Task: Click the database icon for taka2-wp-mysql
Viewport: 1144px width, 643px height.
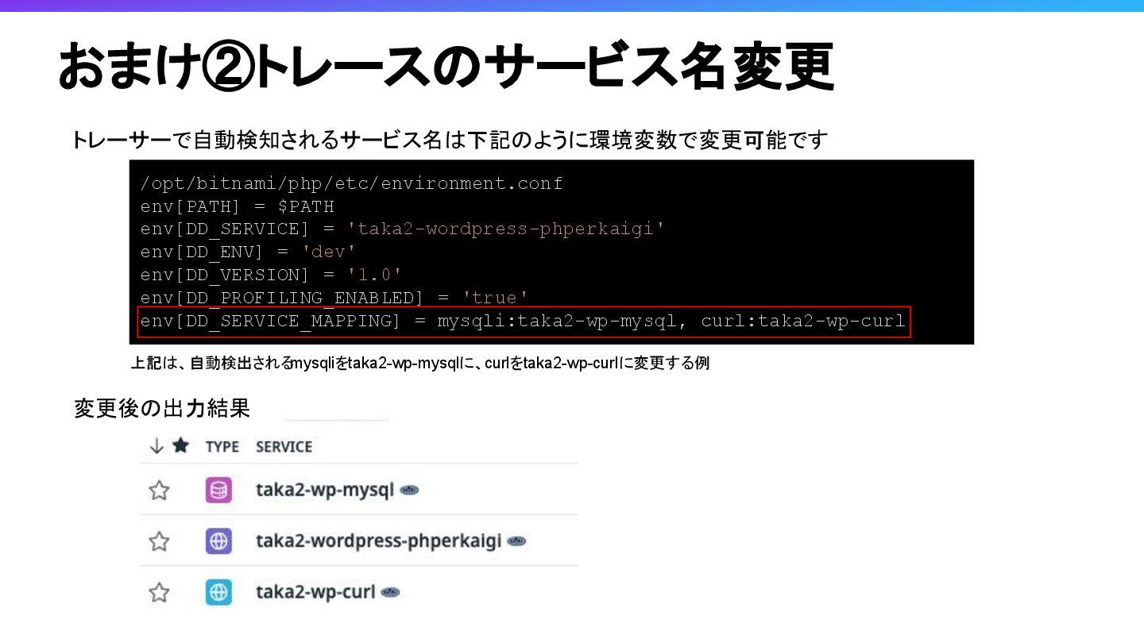Action: tap(218, 490)
